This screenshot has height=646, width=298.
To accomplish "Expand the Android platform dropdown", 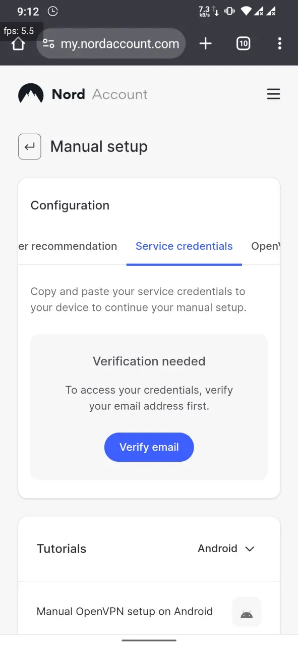I will [226, 549].
